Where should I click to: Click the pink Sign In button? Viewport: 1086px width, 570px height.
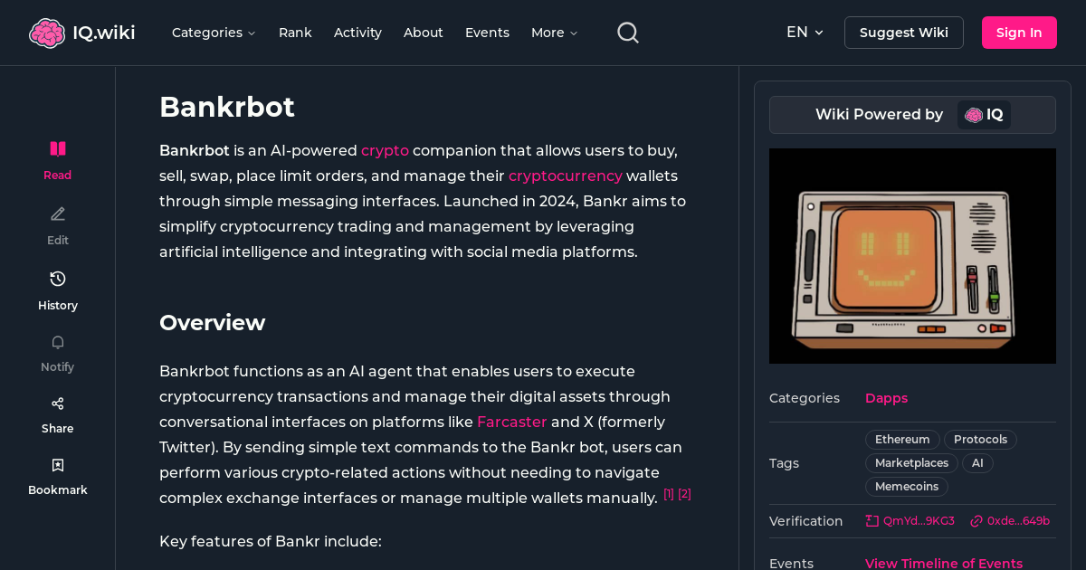(1019, 32)
